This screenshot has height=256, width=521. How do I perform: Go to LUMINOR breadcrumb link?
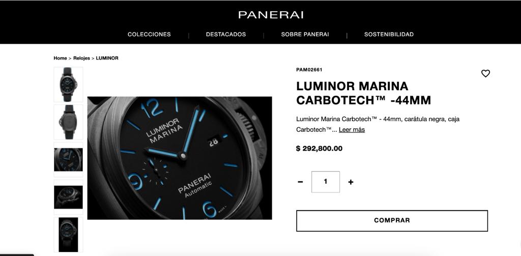pos(107,58)
